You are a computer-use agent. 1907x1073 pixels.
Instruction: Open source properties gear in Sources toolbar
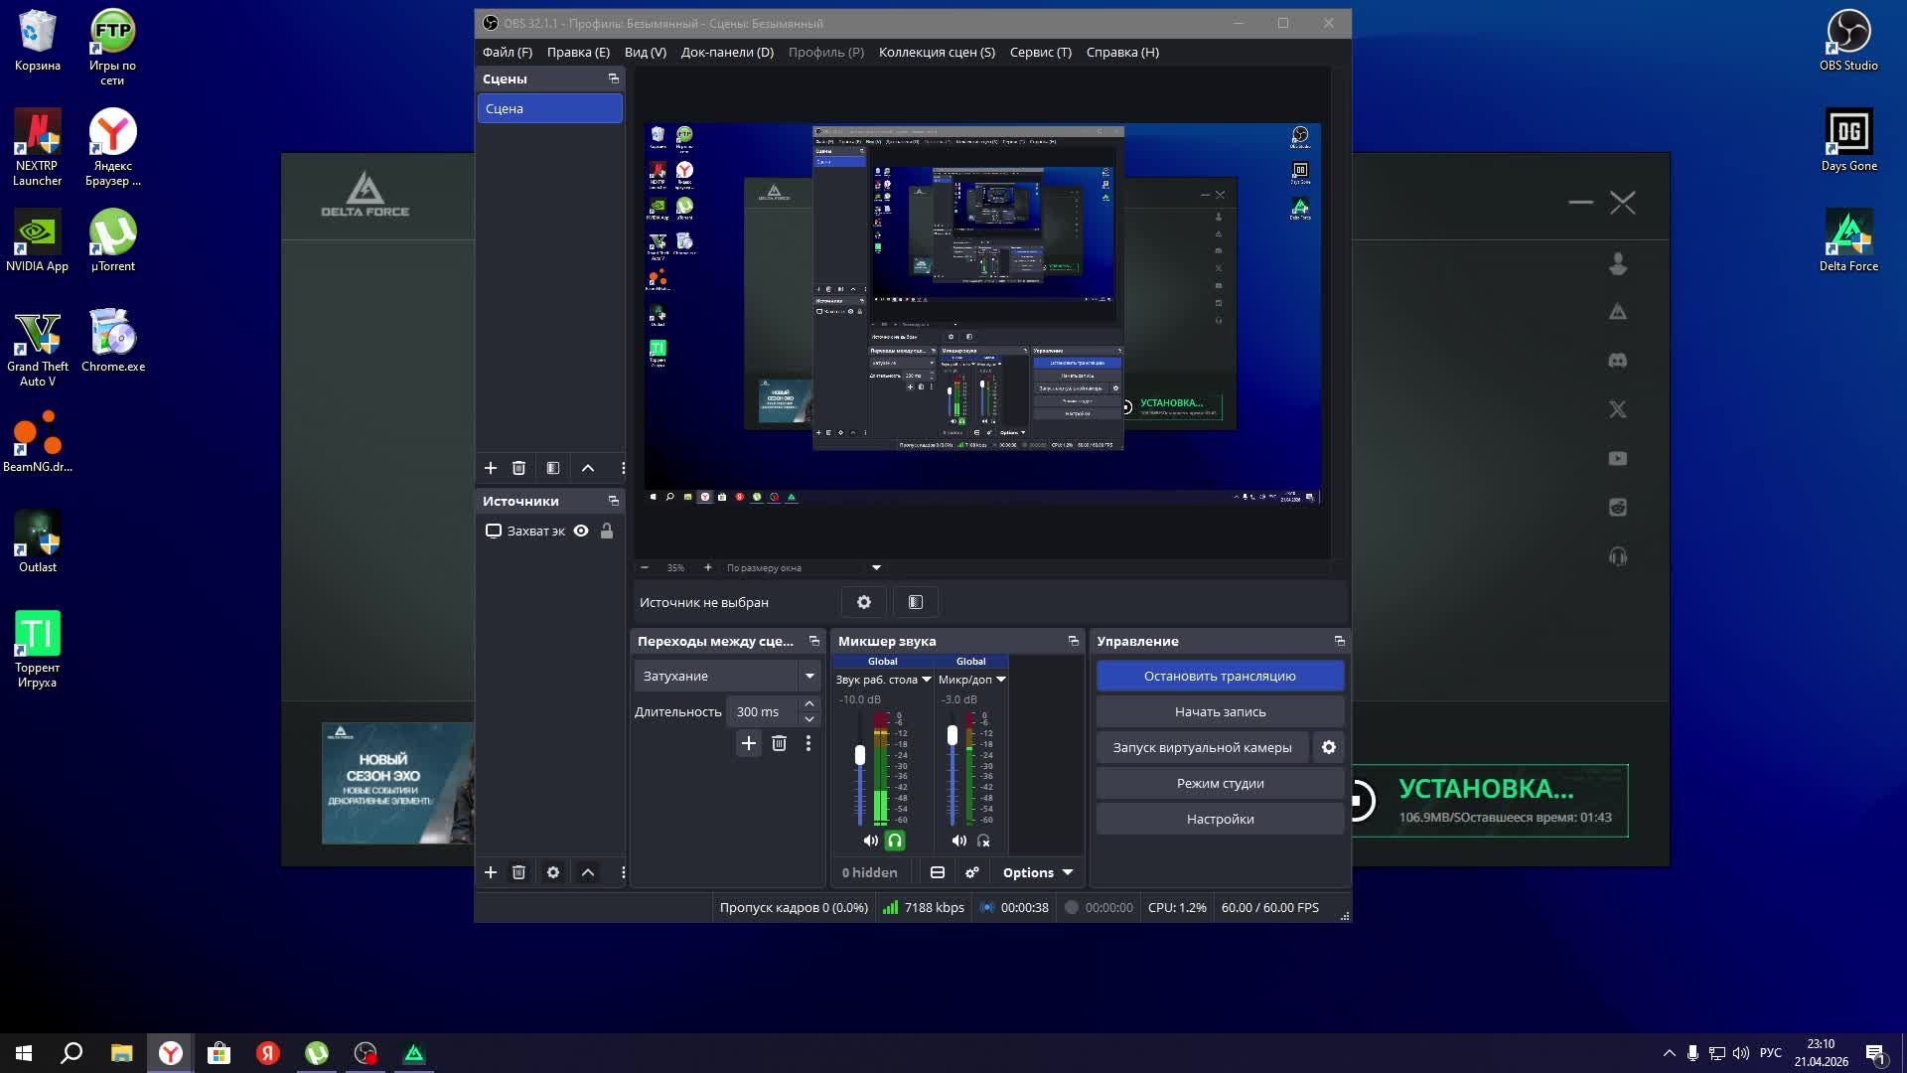(553, 872)
